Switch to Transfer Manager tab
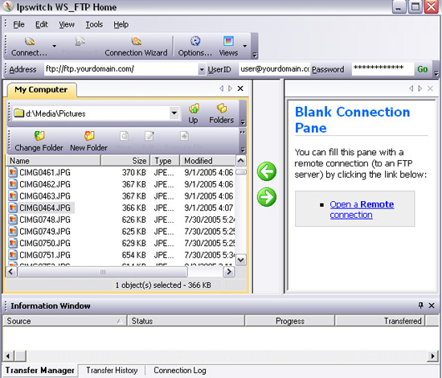The height and width of the screenshot is (378, 442). pos(39,370)
